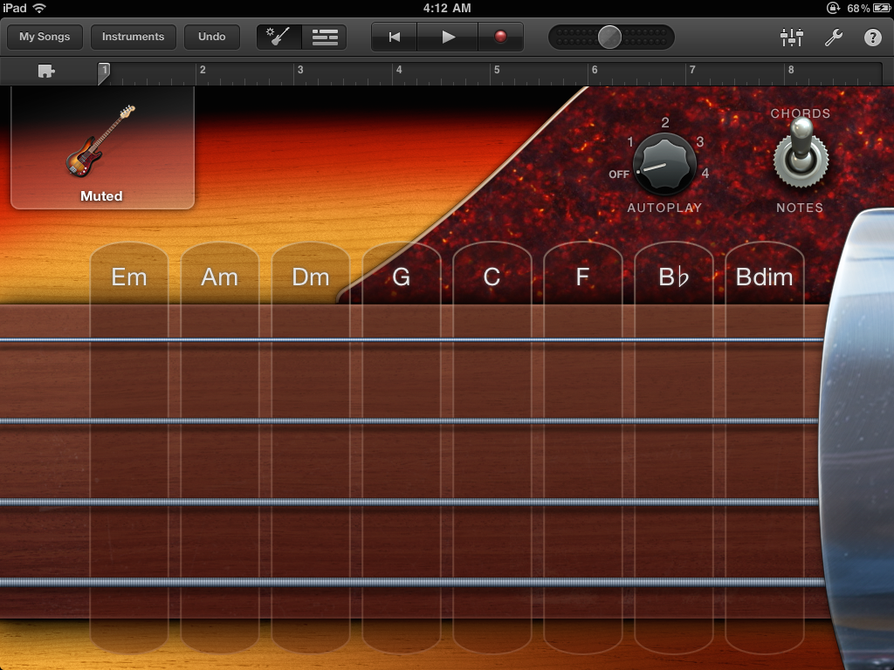Viewport: 894px width, 670px height.
Task: Jump to bar 8 on ruler
Action: tap(791, 70)
